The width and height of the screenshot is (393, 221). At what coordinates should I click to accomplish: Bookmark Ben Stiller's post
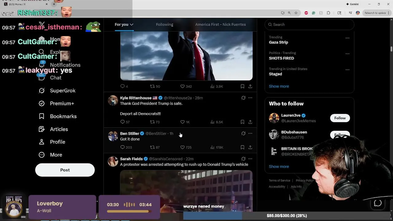pos(242,147)
